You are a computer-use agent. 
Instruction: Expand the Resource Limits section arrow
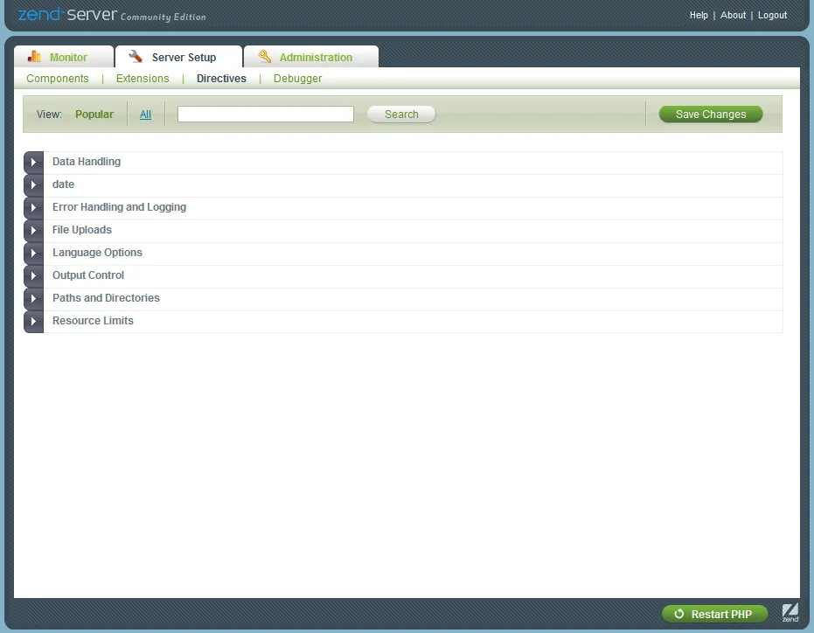(x=33, y=322)
